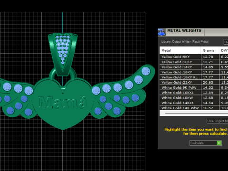Screen dimensions: 228x171
Task: Click the 20.63 grams cell
Action: click(210, 82)
